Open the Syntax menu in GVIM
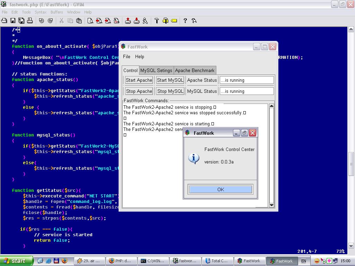The image size is (355, 266). tap(41, 12)
